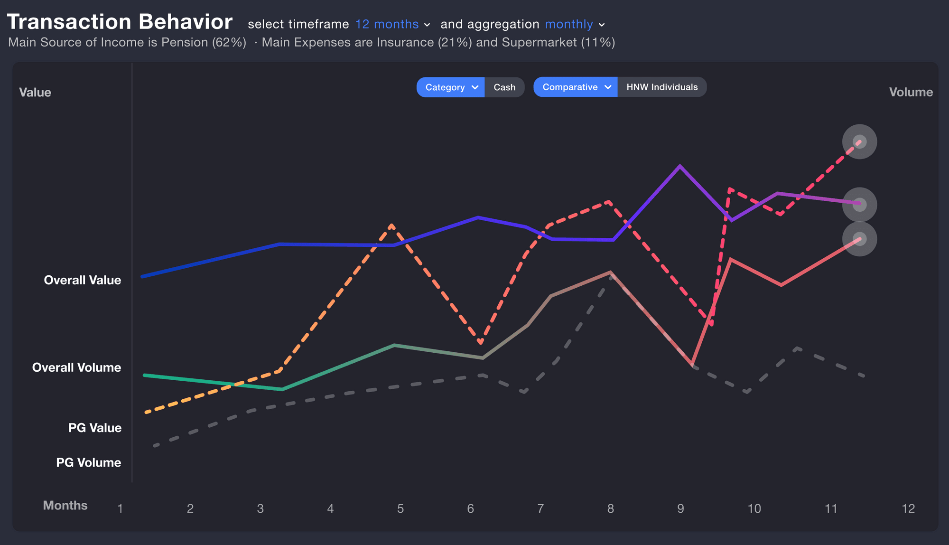Select the HNW Individuals chip
This screenshot has width=949, height=545.
pos(662,87)
